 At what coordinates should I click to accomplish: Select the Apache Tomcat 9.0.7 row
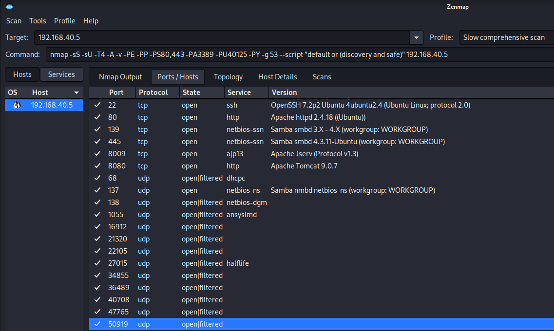click(x=304, y=166)
